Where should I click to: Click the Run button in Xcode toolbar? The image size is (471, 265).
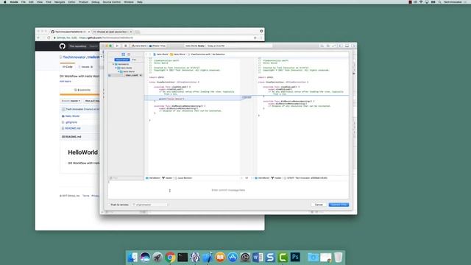click(x=117, y=46)
